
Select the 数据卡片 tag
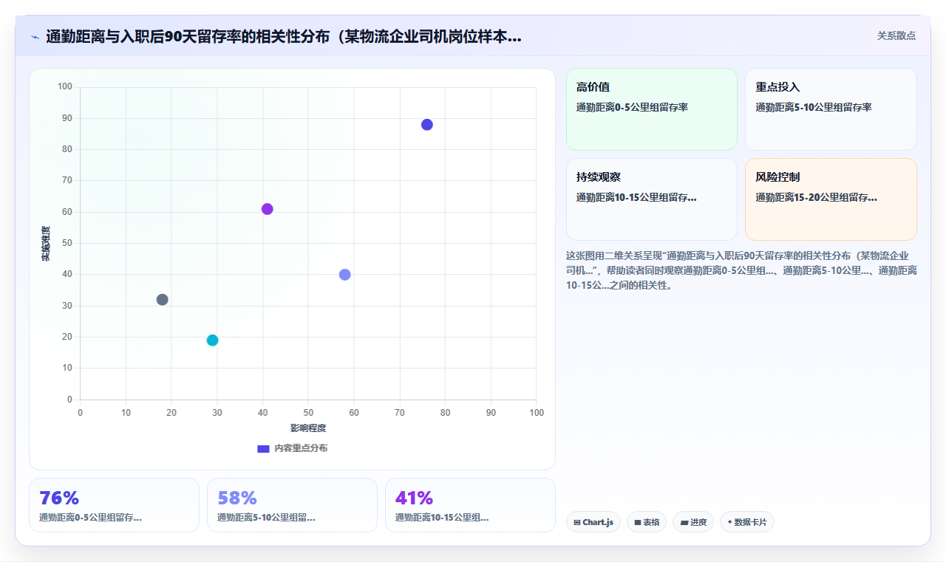747,522
